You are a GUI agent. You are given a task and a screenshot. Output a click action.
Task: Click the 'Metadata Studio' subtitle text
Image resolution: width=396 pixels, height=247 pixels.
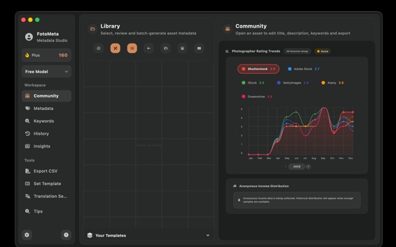[x=52, y=40]
